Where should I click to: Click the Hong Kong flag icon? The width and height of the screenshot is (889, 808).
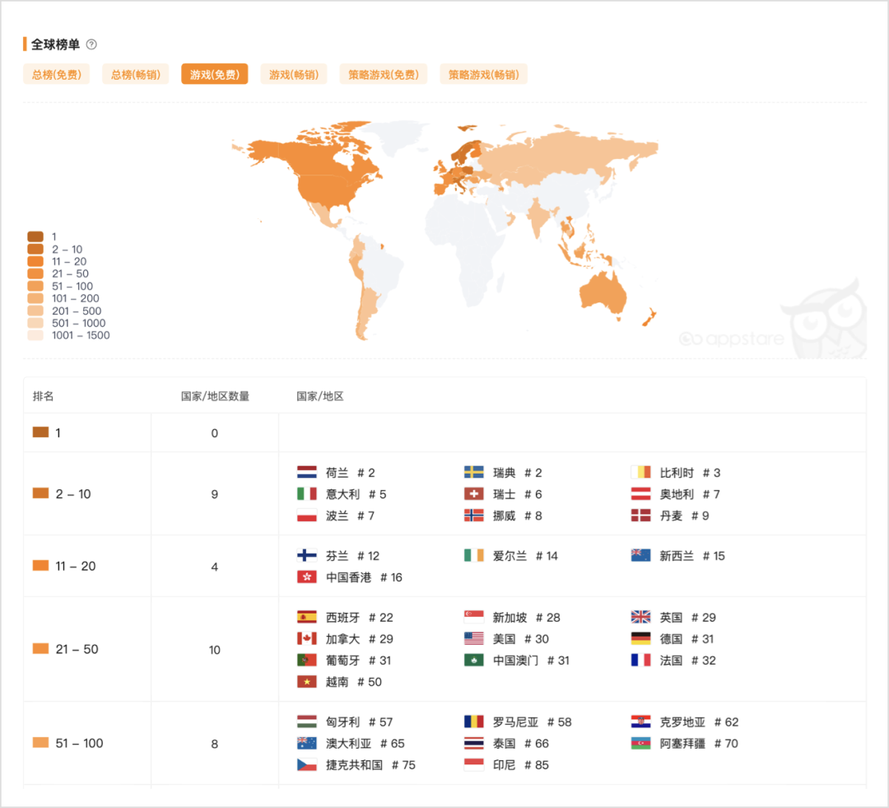tap(306, 577)
